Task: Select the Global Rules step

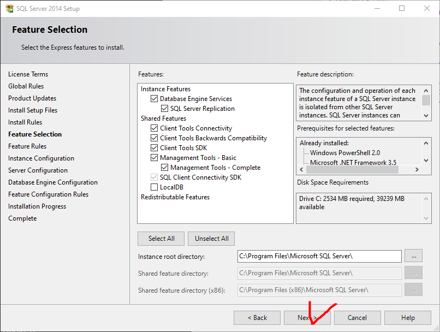Action: click(x=26, y=86)
